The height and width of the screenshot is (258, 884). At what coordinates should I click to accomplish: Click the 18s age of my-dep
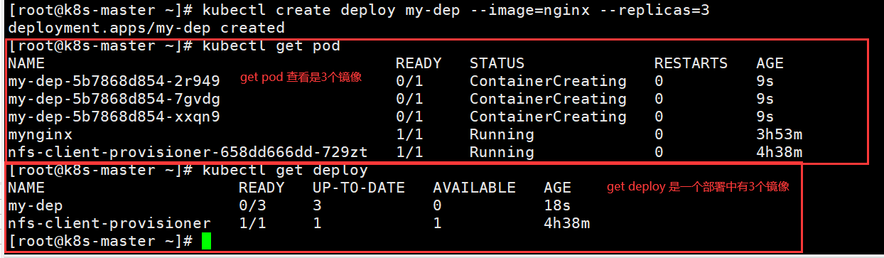[557, 205]
